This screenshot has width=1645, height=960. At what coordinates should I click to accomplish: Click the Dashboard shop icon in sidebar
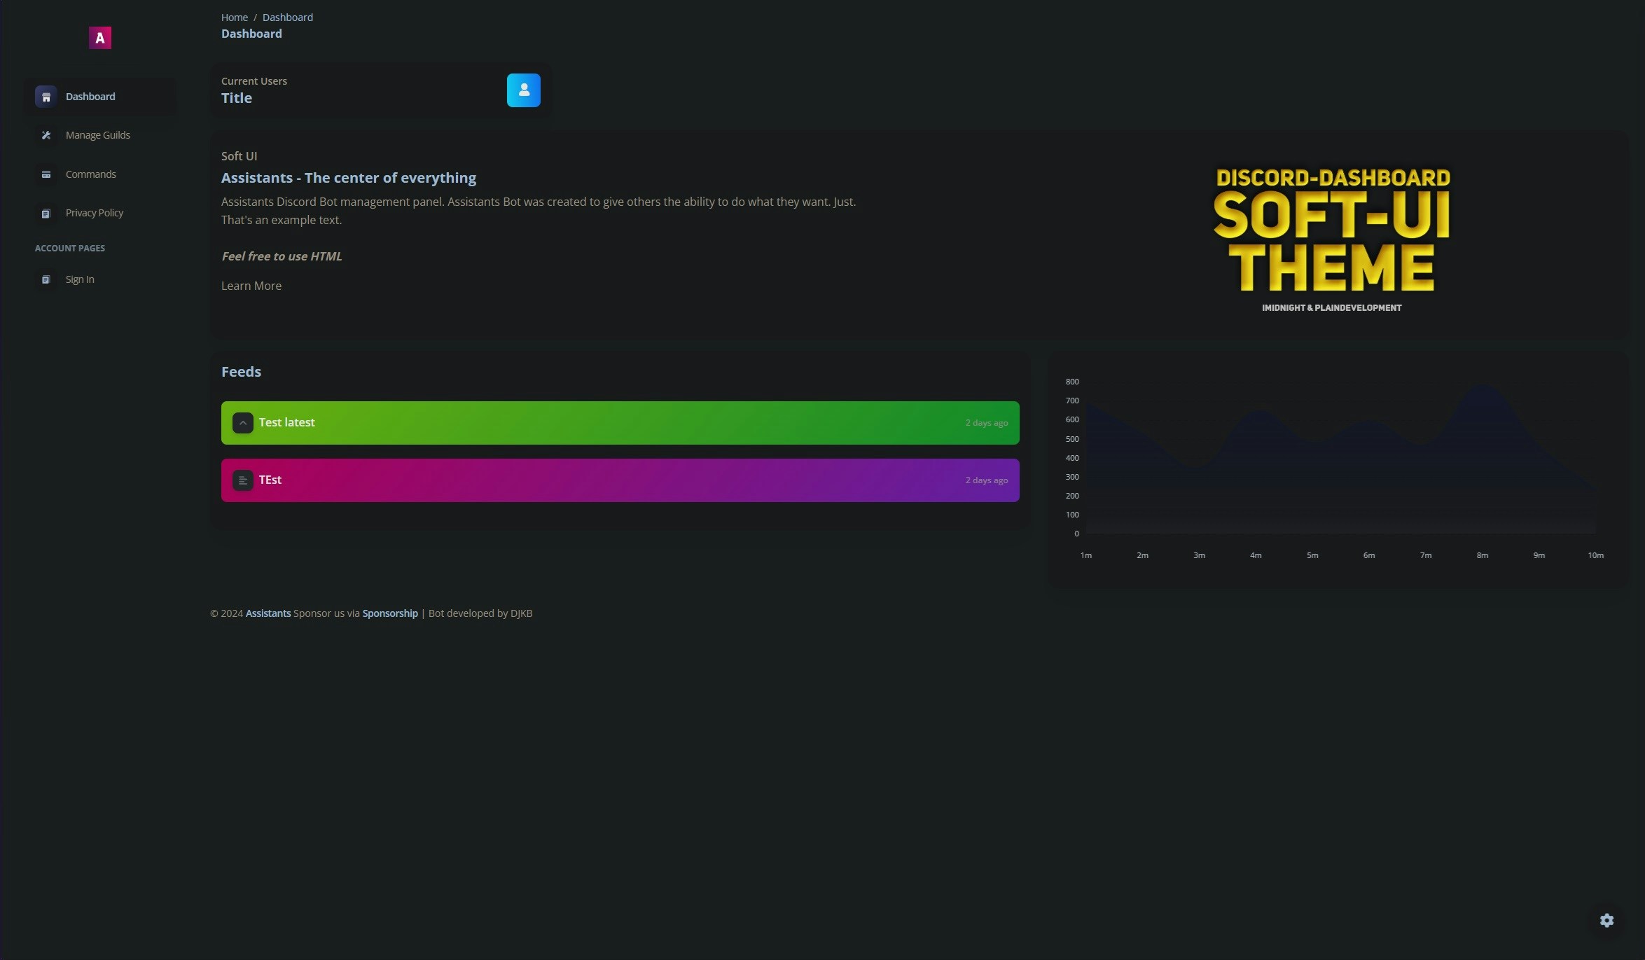pyautogui.click(x=46, y=97)
